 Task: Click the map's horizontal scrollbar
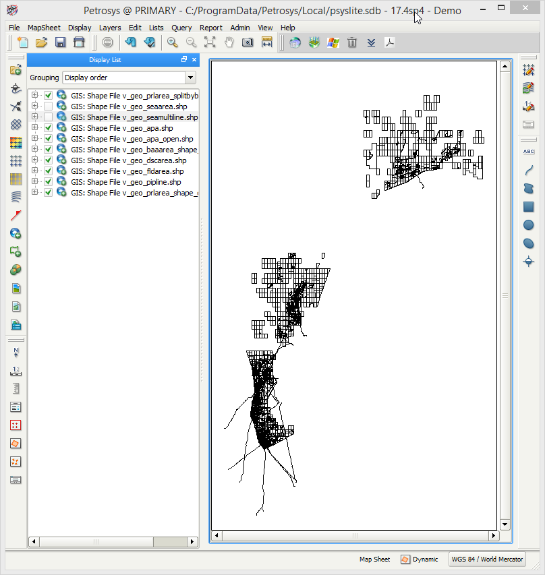point(354,536)
